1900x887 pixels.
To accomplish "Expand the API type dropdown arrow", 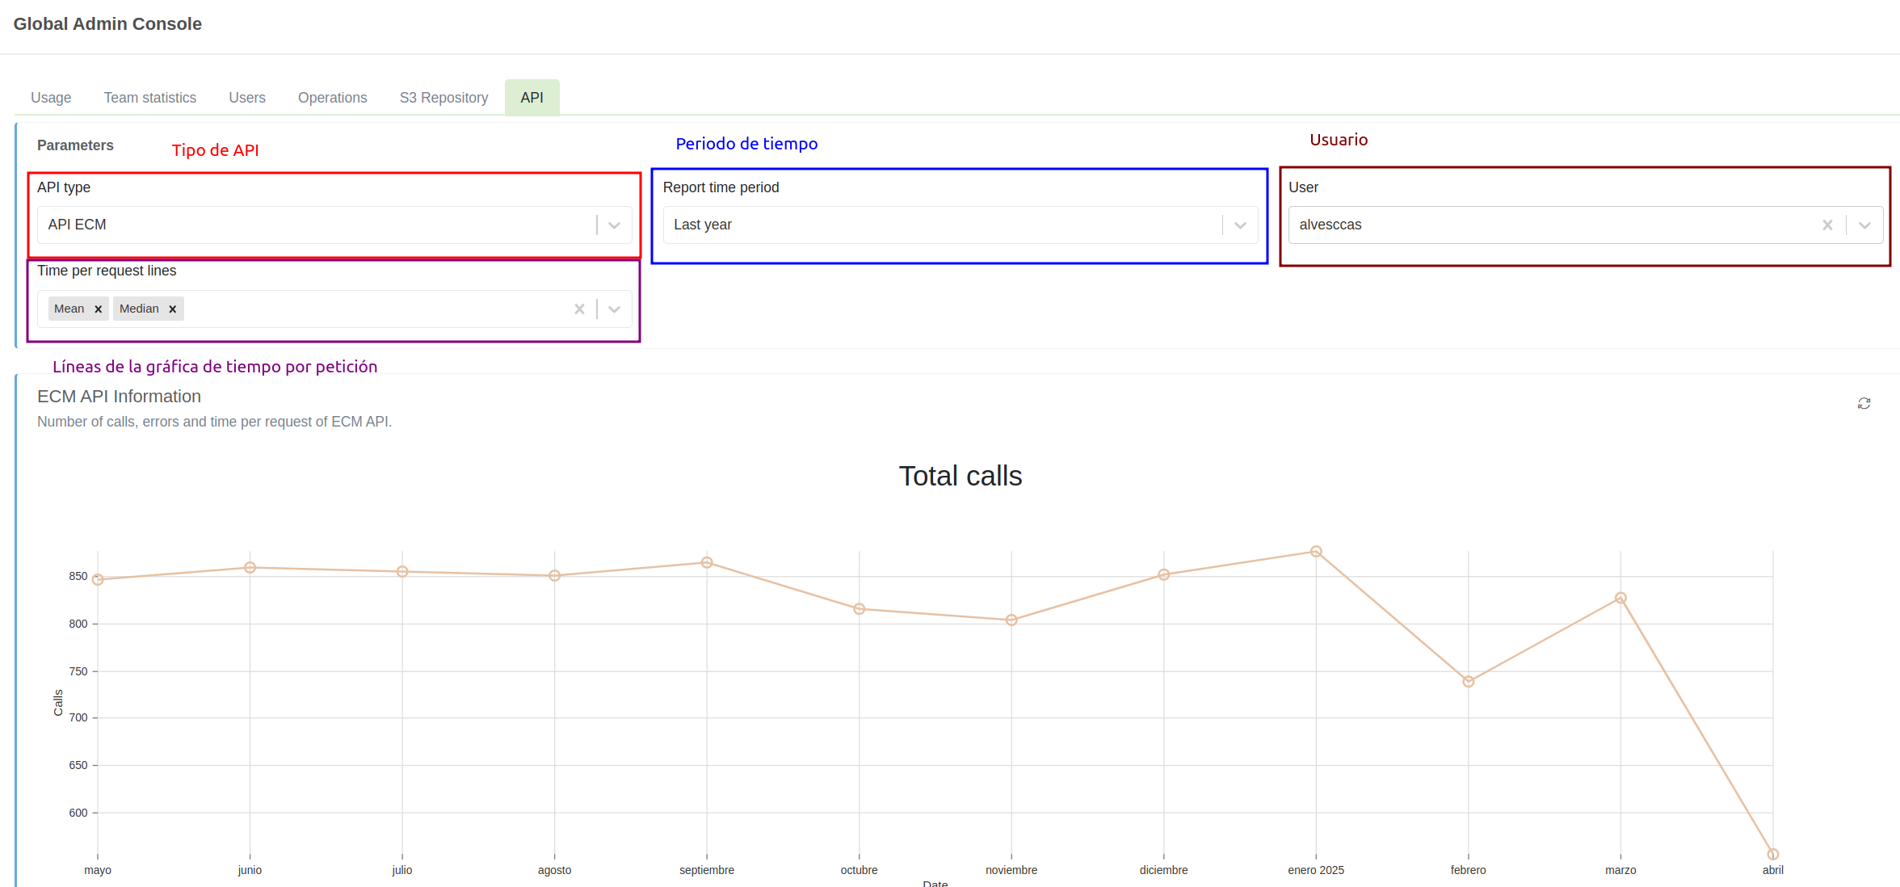I will click(614, 225).
